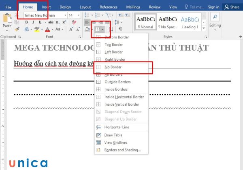Expand the Borders dropdown arrow
Viewport: 243px width, 170px height.
tap(102, 29)
